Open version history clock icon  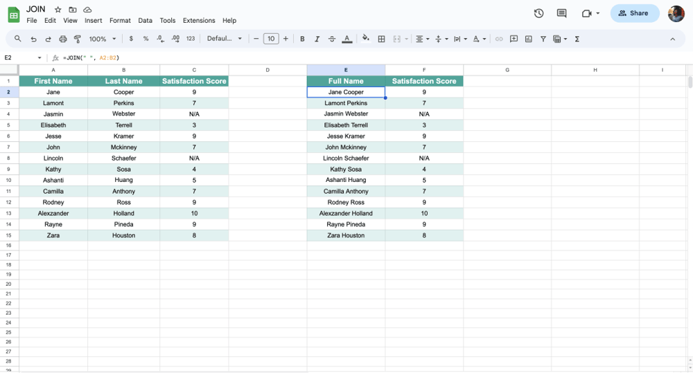point(538,13)
